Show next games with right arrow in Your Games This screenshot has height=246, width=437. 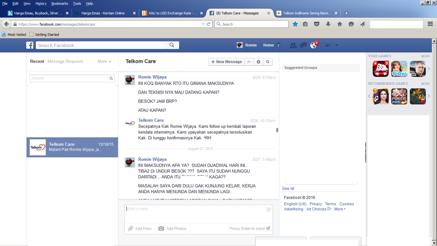pyautogui.click(x=429, y=69)
